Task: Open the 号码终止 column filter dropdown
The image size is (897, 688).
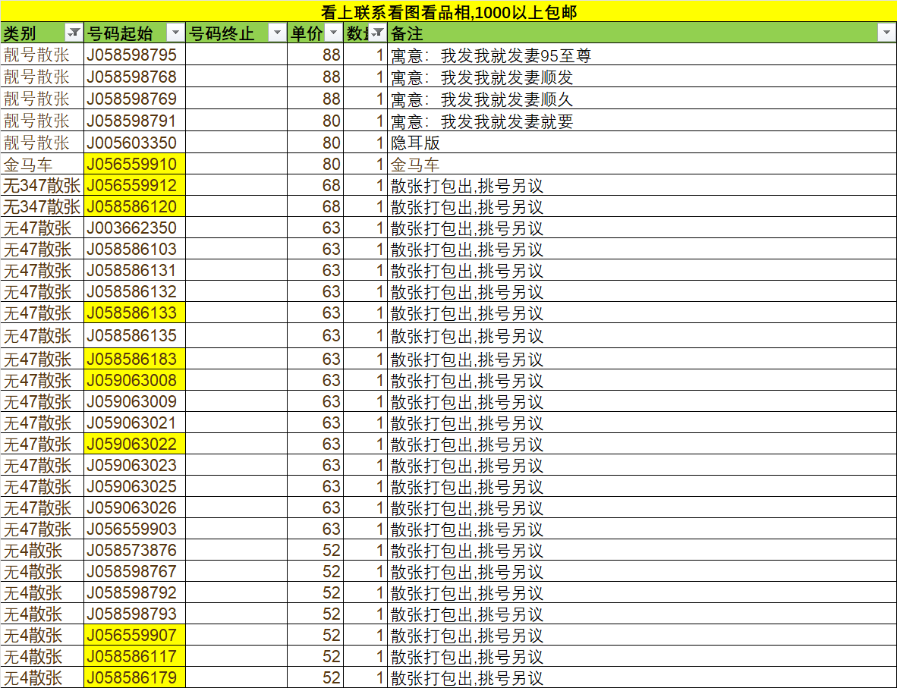Action: [x=277, y=33]
